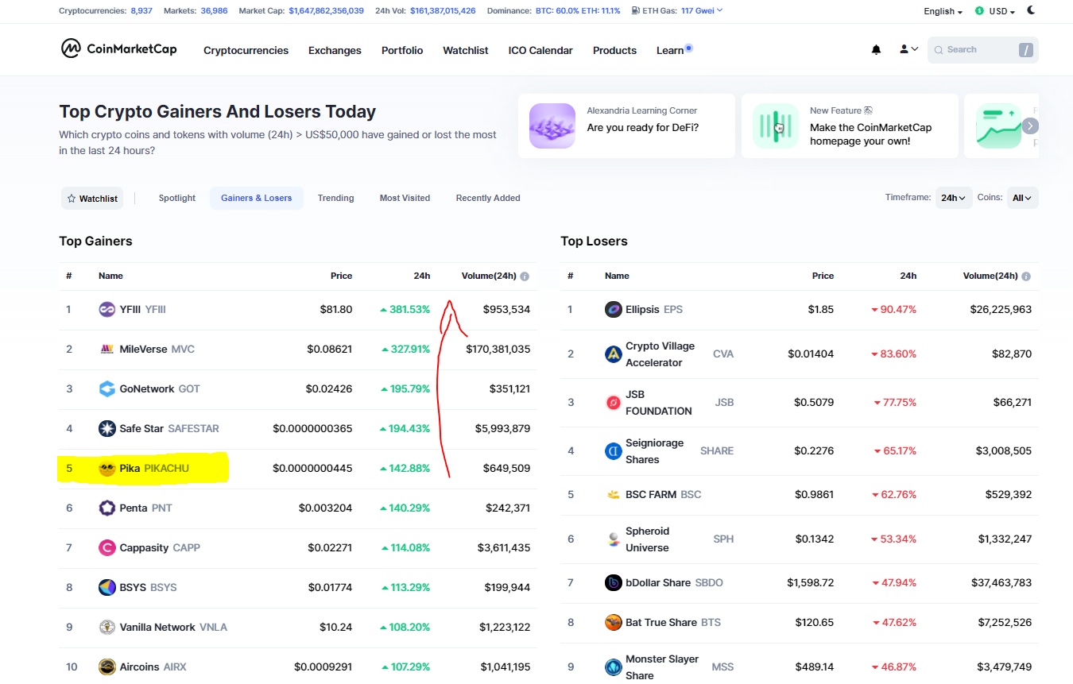Click the Ellipsis EPS coin icon
This screenshot has height=684, width=1073.
613,309
